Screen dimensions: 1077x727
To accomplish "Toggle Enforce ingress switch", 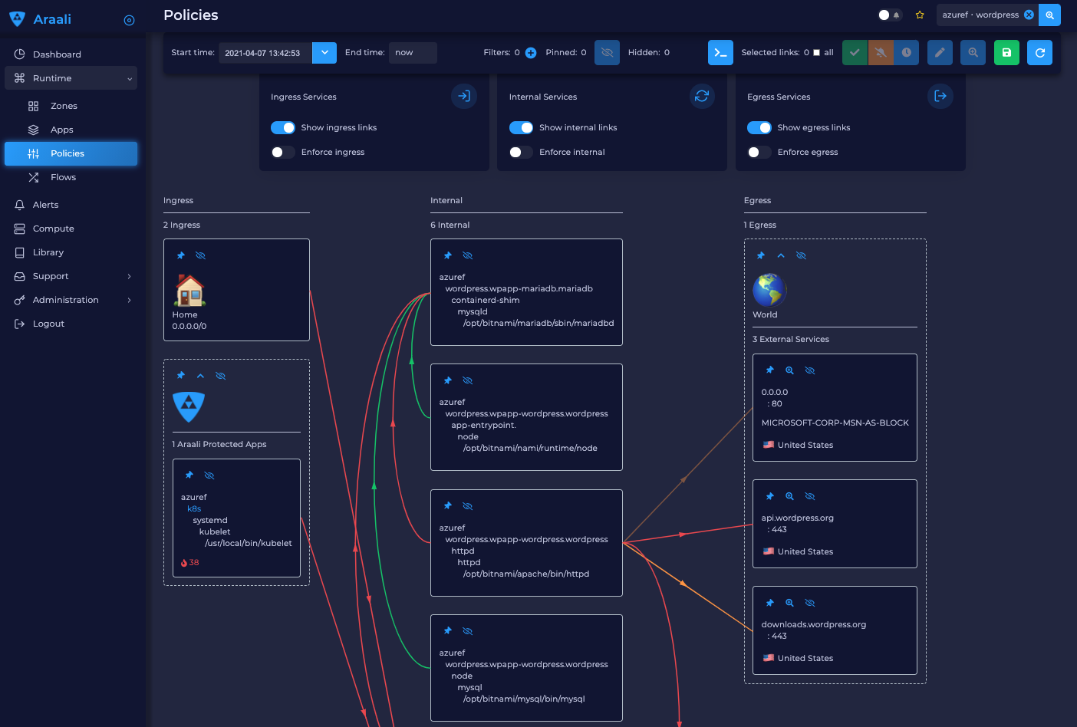I will point(283,152).
